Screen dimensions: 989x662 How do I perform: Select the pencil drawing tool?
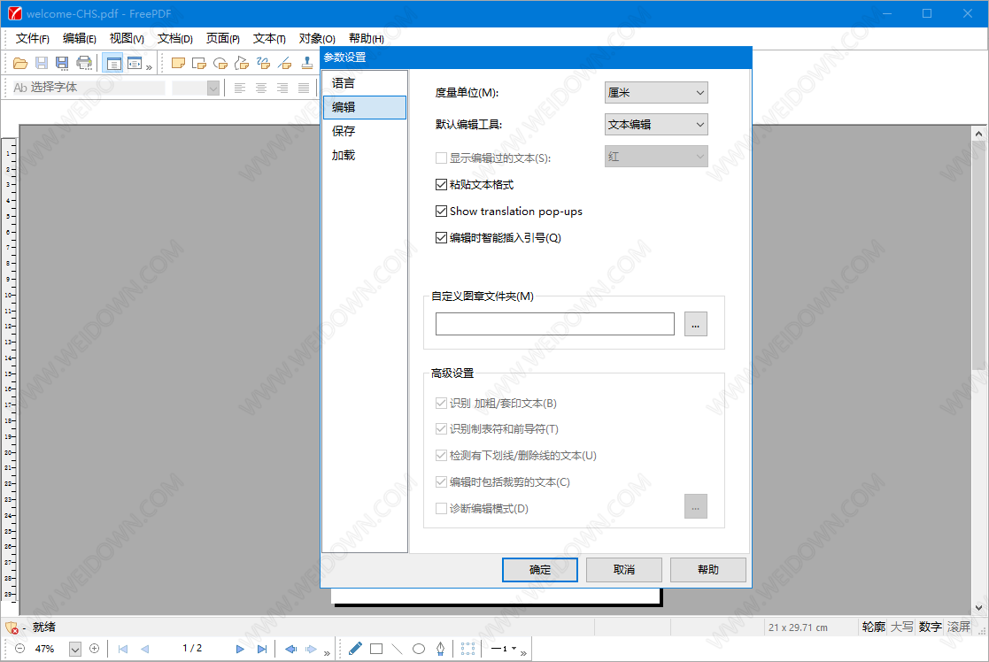pyautogui.click(x=355, y=649)
